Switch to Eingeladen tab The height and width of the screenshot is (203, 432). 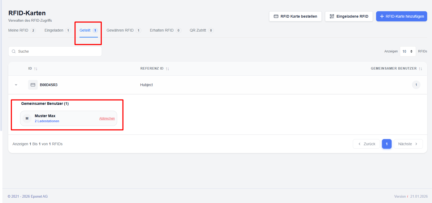point(58,30)
